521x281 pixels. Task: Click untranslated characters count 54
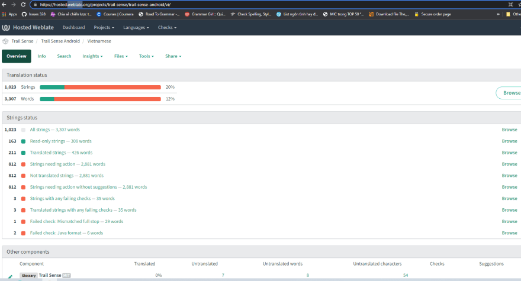click(x=406, y=275)
